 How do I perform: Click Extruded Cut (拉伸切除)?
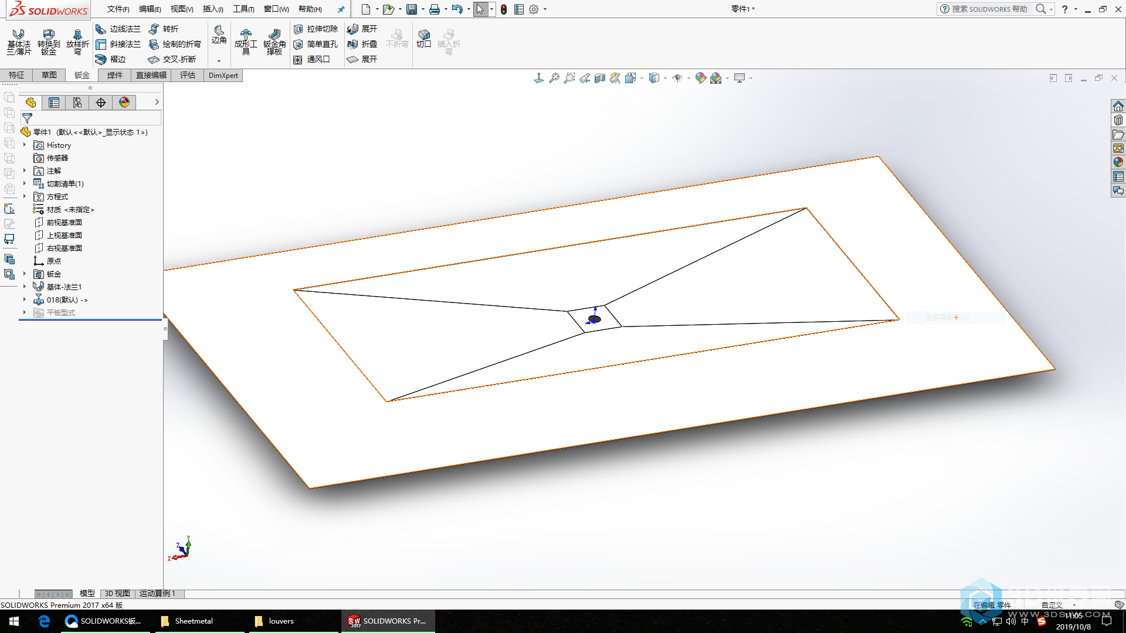316,29
